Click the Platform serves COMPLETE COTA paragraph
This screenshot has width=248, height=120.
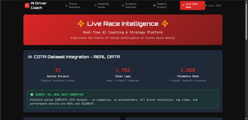[x=114, y=102]
